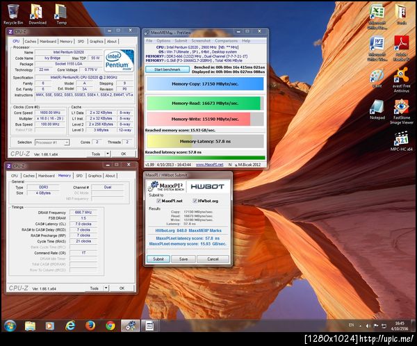Open About tab in bottom CPU-Z window
The width and height of the screenshot is (417, 346).
coord(110,176)
